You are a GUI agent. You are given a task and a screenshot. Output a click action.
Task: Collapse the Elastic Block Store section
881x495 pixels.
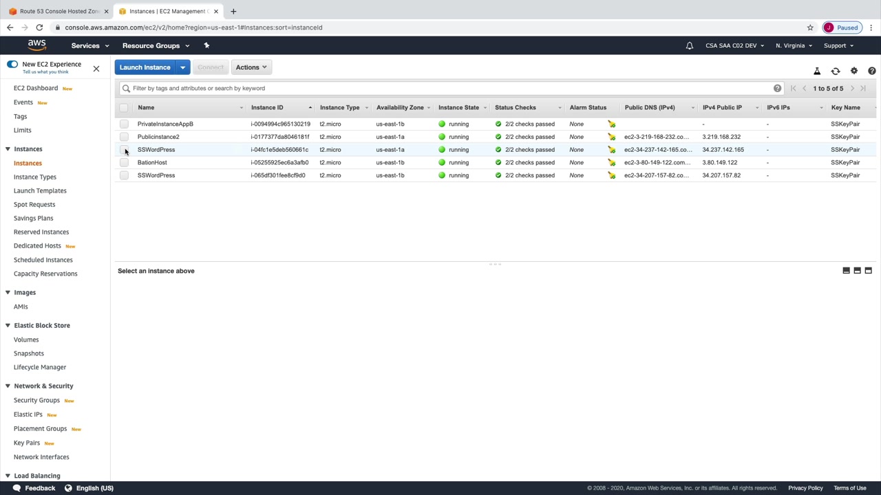tap(8, 325)
